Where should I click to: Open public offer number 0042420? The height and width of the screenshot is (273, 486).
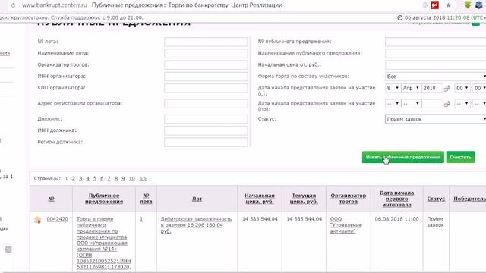[58, 219]
